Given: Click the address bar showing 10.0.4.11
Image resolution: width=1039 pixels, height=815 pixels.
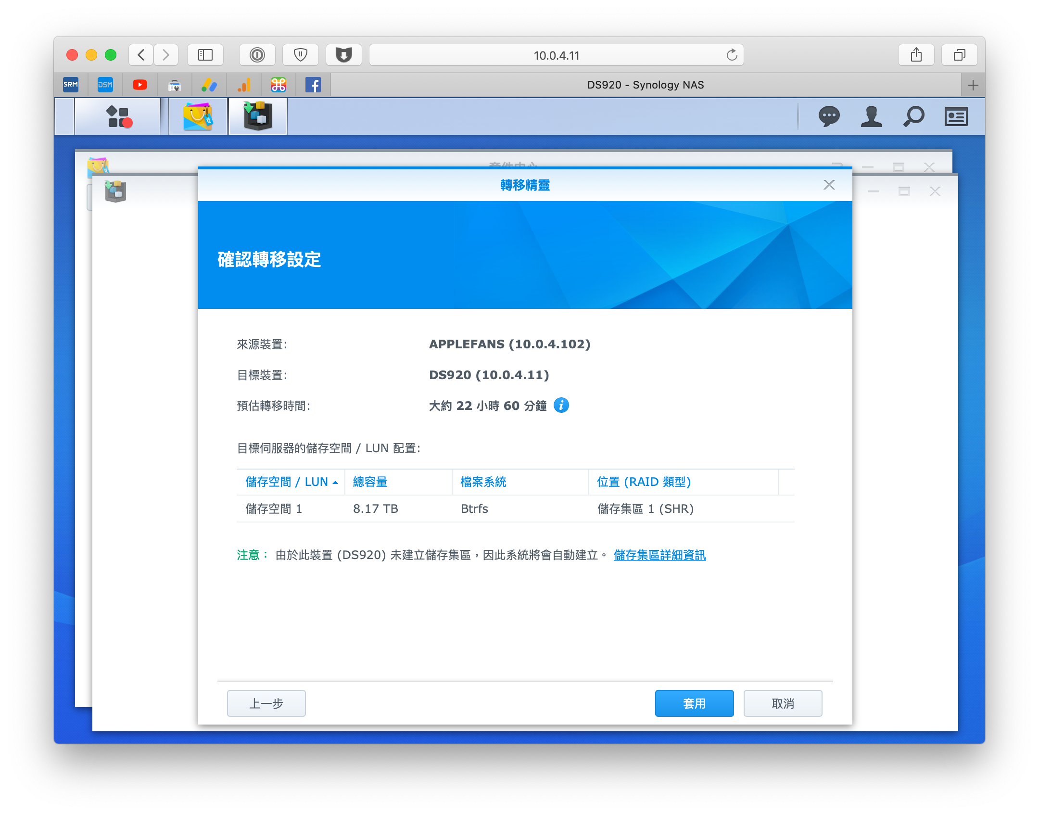Looking at the screenshot, I should [x=556, y=55].
